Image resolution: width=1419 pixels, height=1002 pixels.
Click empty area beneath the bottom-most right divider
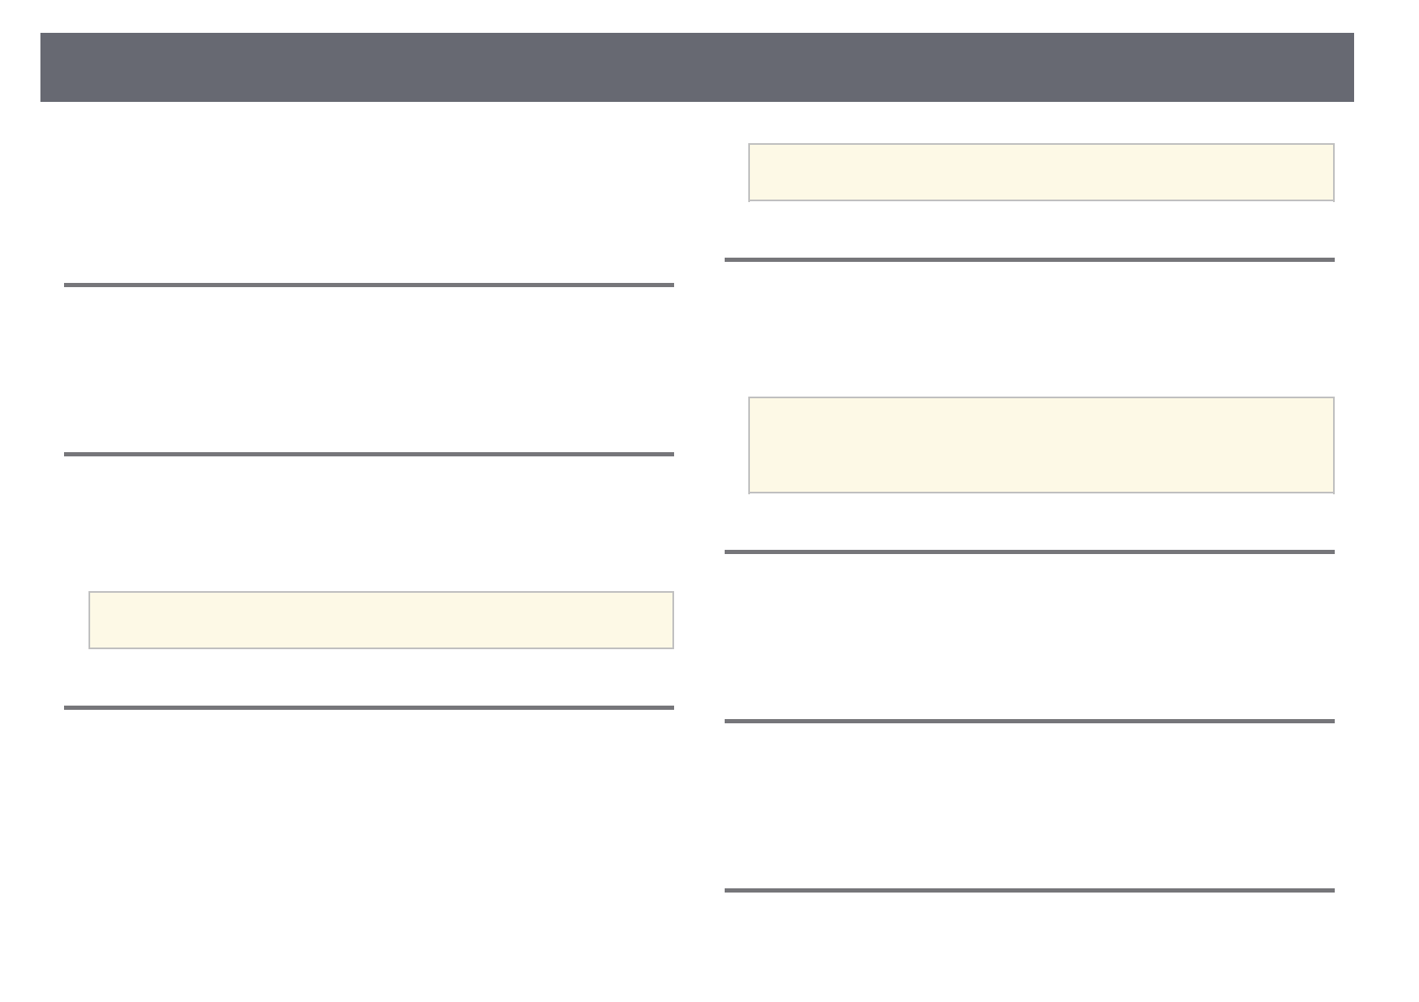pyautogui.click(x=1029, y=943)
